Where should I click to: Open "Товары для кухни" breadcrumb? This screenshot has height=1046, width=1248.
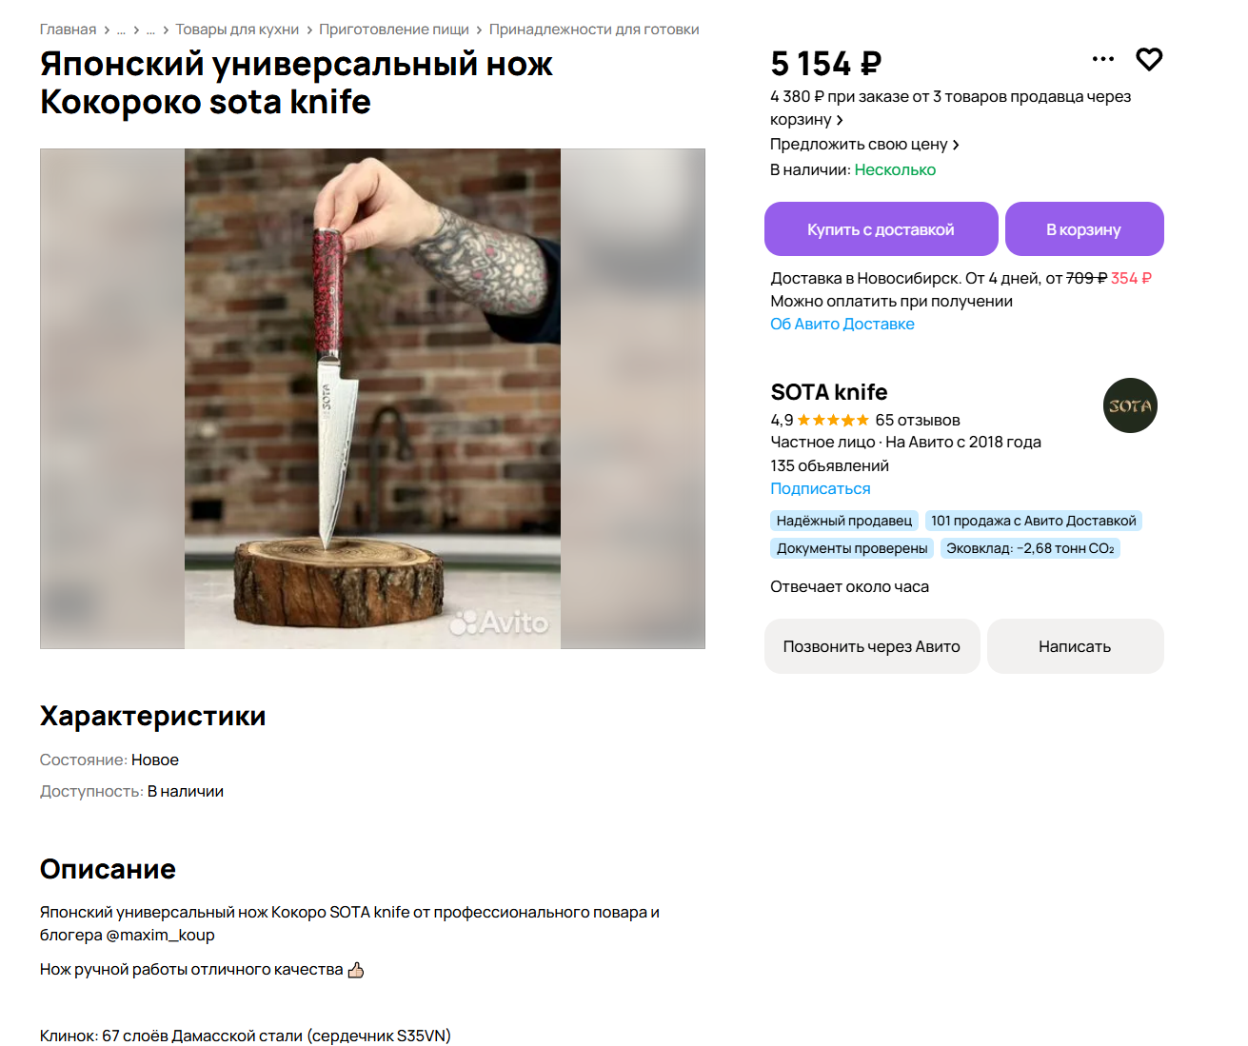[x=237, y=30]
